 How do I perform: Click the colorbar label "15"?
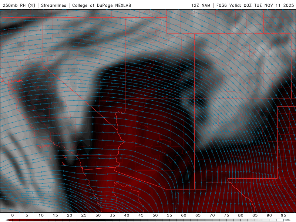55,215
